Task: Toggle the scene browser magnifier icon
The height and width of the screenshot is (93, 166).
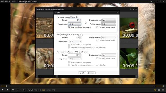Action: [155, 90]
